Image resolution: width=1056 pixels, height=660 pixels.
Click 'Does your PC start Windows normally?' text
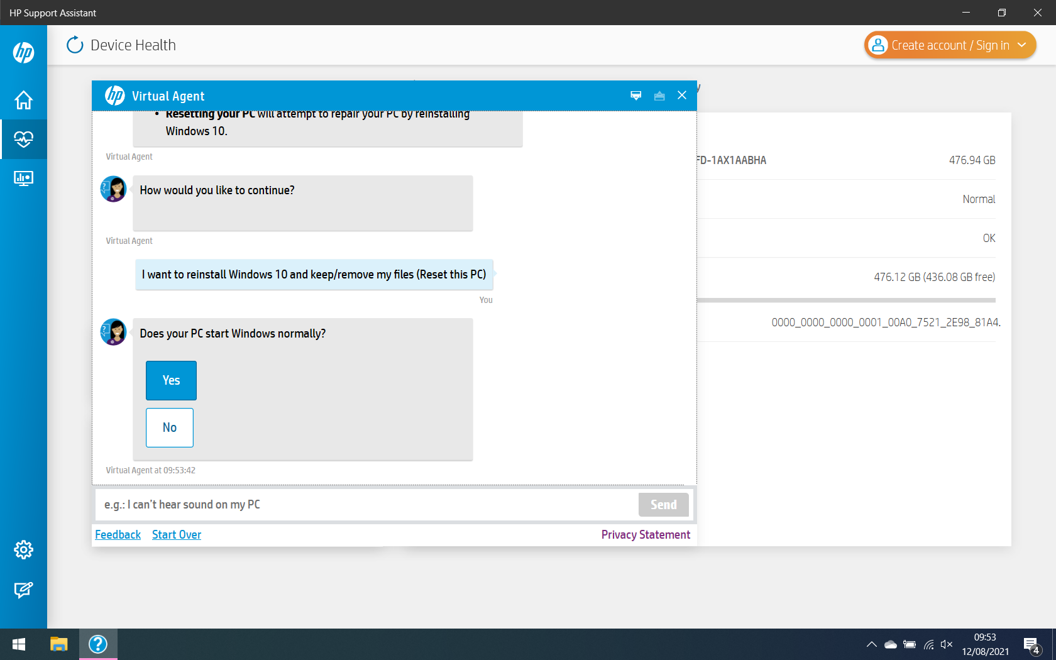(x=233, y=334)
